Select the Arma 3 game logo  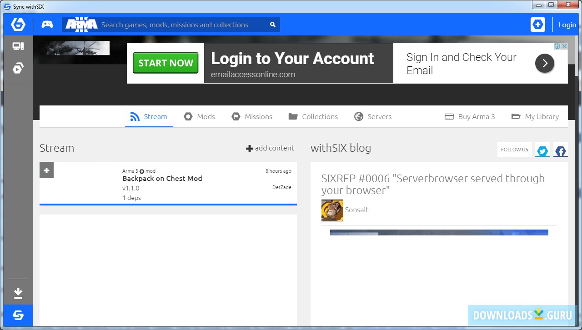pyautogui.click(x=81, y=25)
